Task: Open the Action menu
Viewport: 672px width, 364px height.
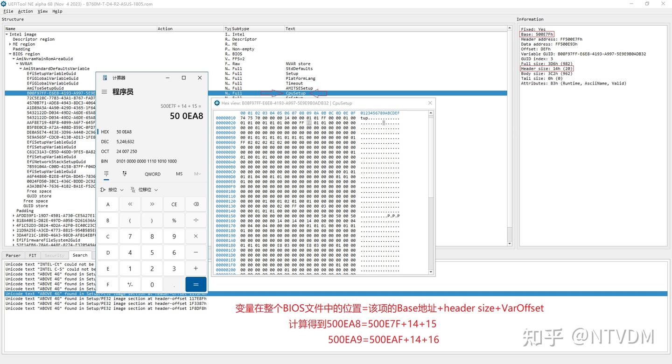Action: coord(25,11)
